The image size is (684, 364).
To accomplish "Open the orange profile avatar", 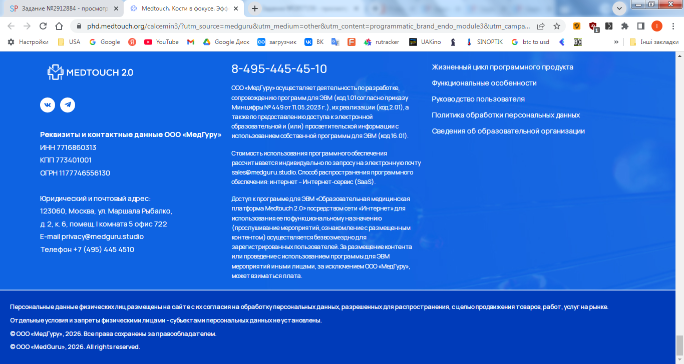I will tap(656, 26).
